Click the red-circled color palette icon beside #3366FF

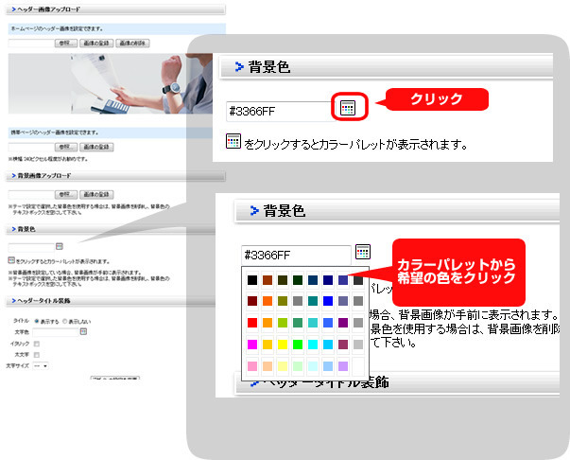pyautogui.click(x=348, y=109)
